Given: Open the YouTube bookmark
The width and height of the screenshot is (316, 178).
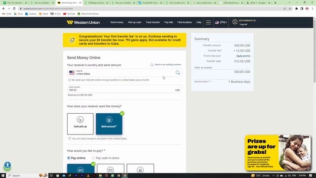Looking at the screenshot, I should coord(69,14).
